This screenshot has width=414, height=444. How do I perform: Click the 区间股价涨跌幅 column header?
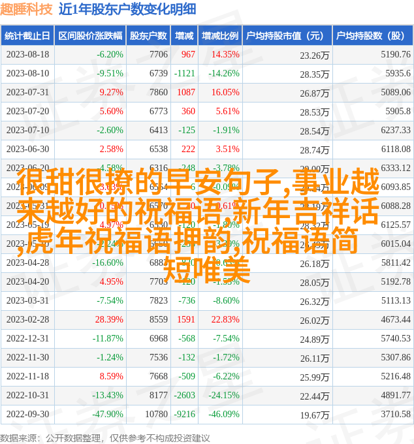coord(90,36)
